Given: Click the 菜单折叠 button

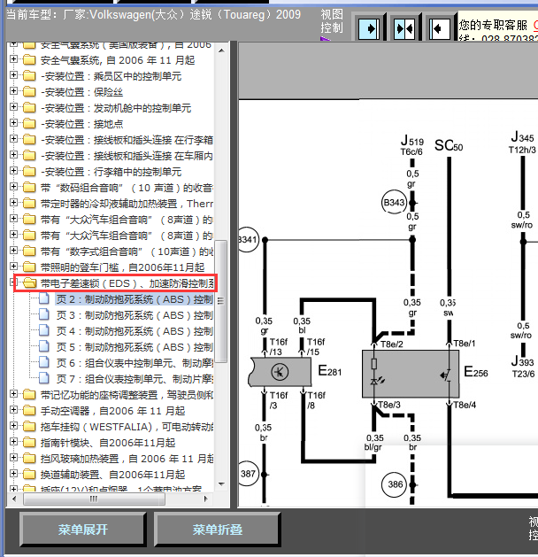Looking at the screenshot, I should (217, 530).
